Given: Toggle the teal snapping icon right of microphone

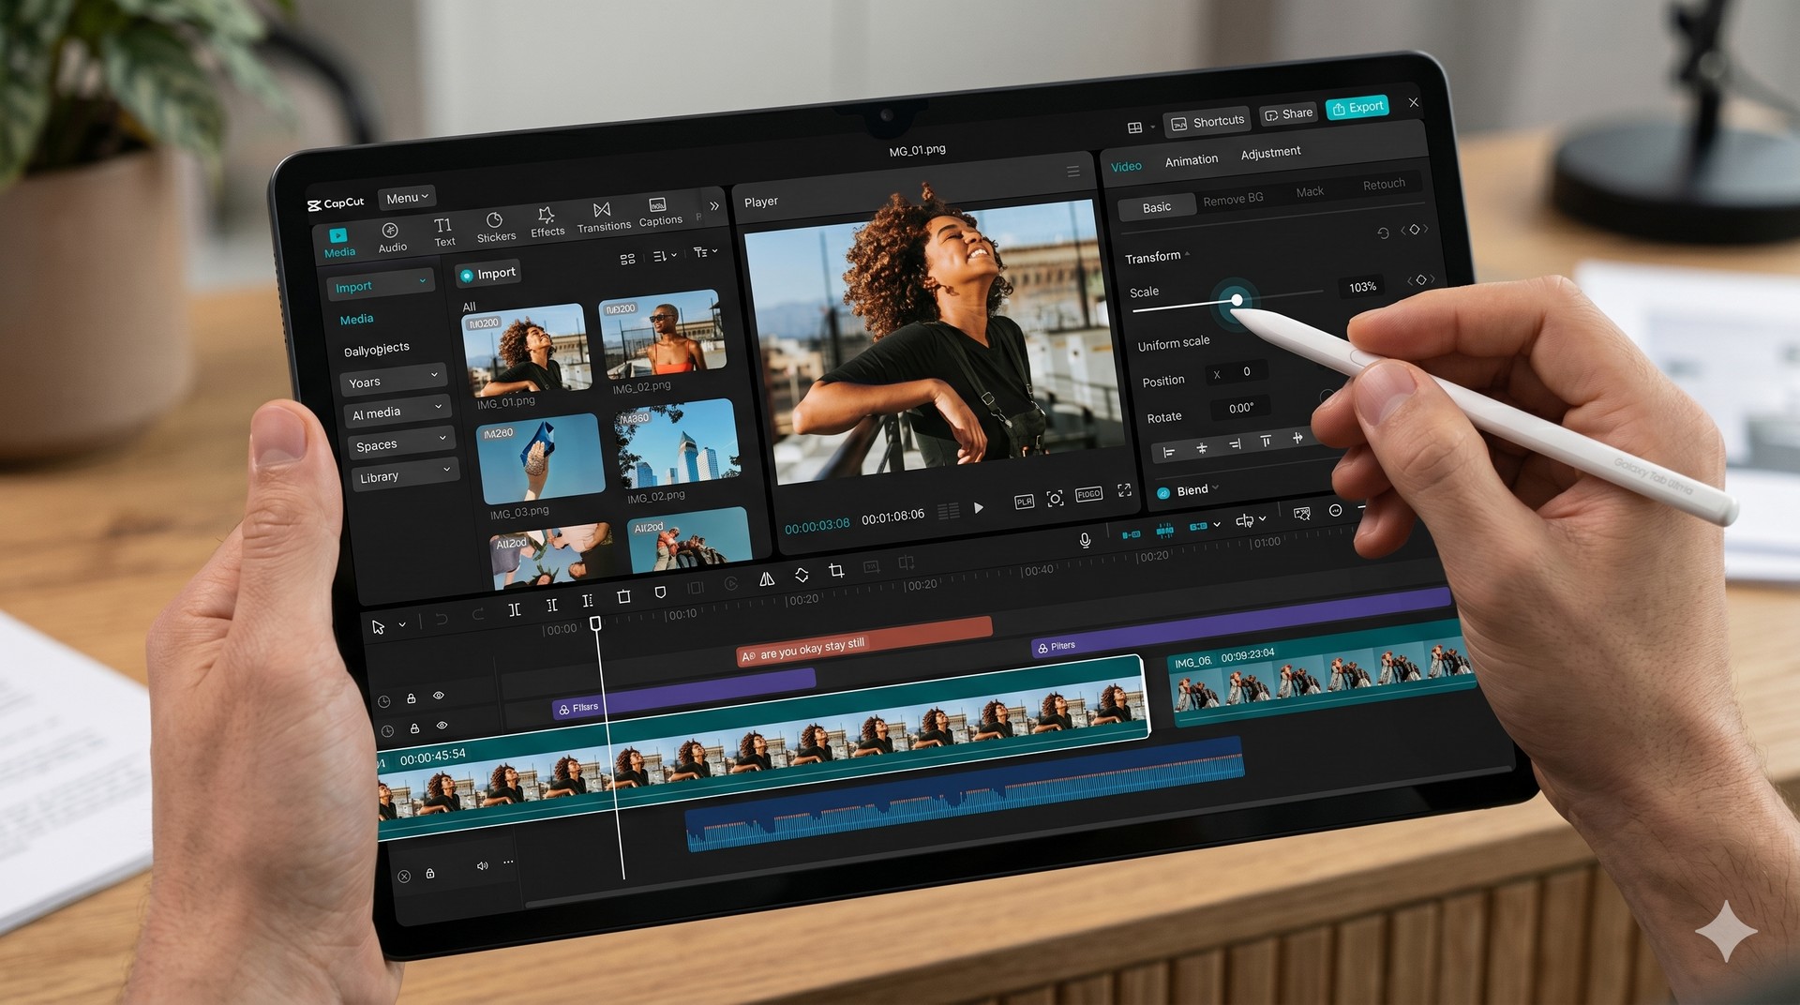Looking at the screenshot, I should [x=1132, y=534].
